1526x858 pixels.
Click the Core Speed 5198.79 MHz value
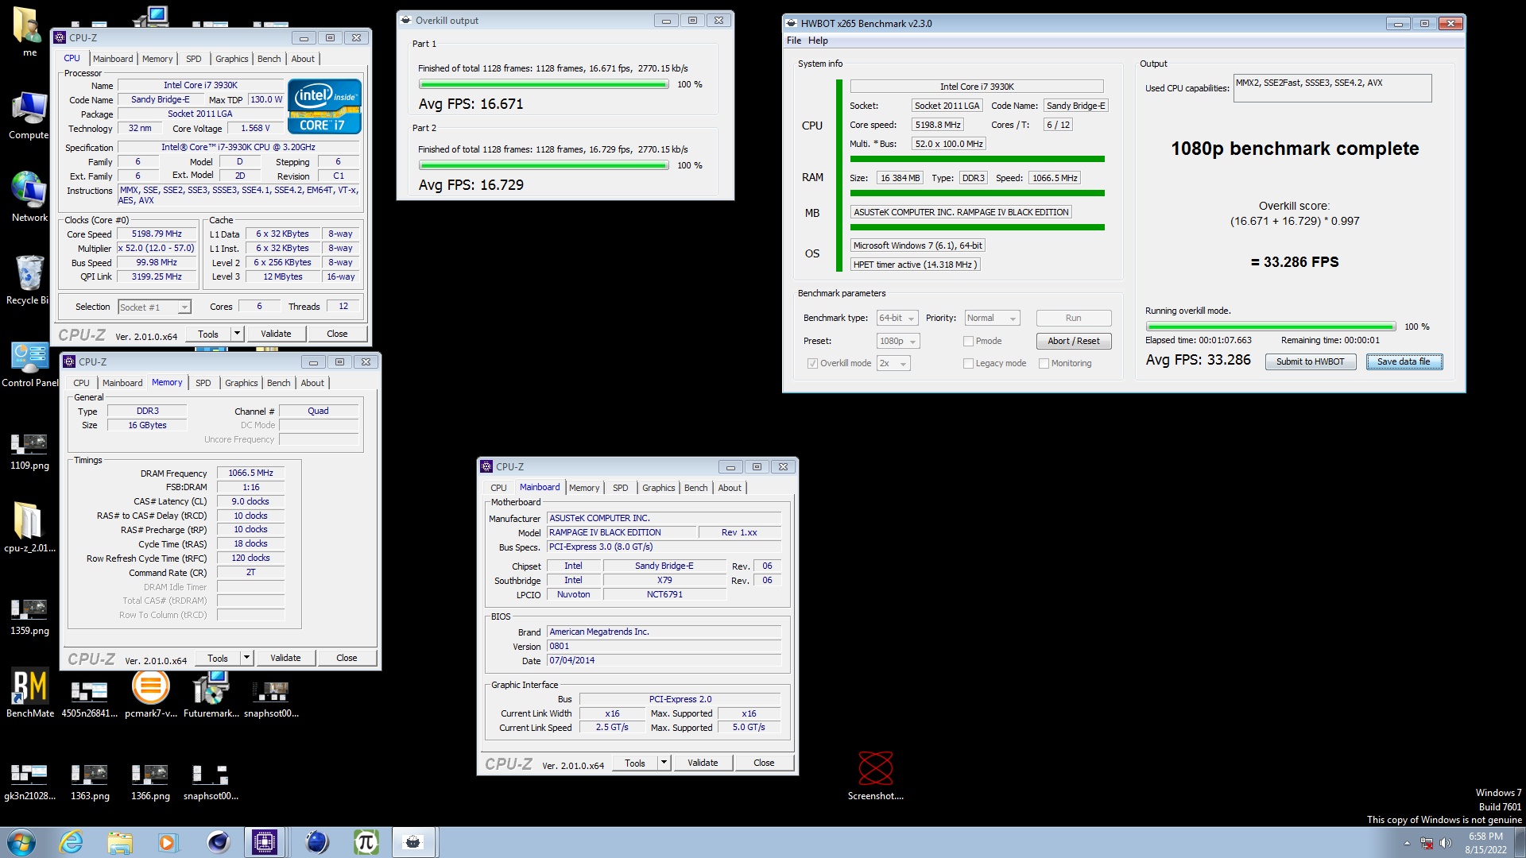click(x=157, y=234)
